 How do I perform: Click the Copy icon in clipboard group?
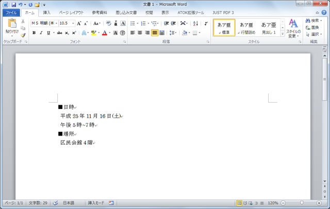click(x=23, y=28)
